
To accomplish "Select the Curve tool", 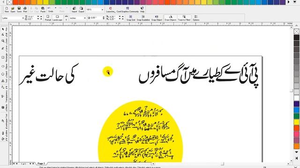I will (3, 49).
